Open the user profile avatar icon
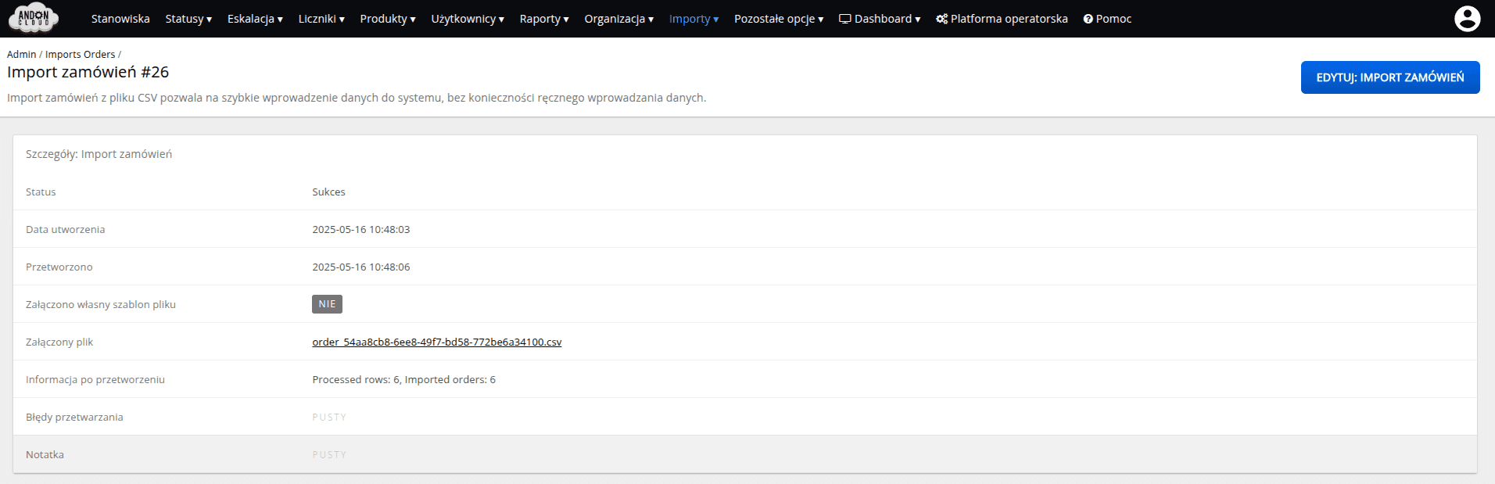This screenshot has height=484, width=1495. pos(1467,19)
